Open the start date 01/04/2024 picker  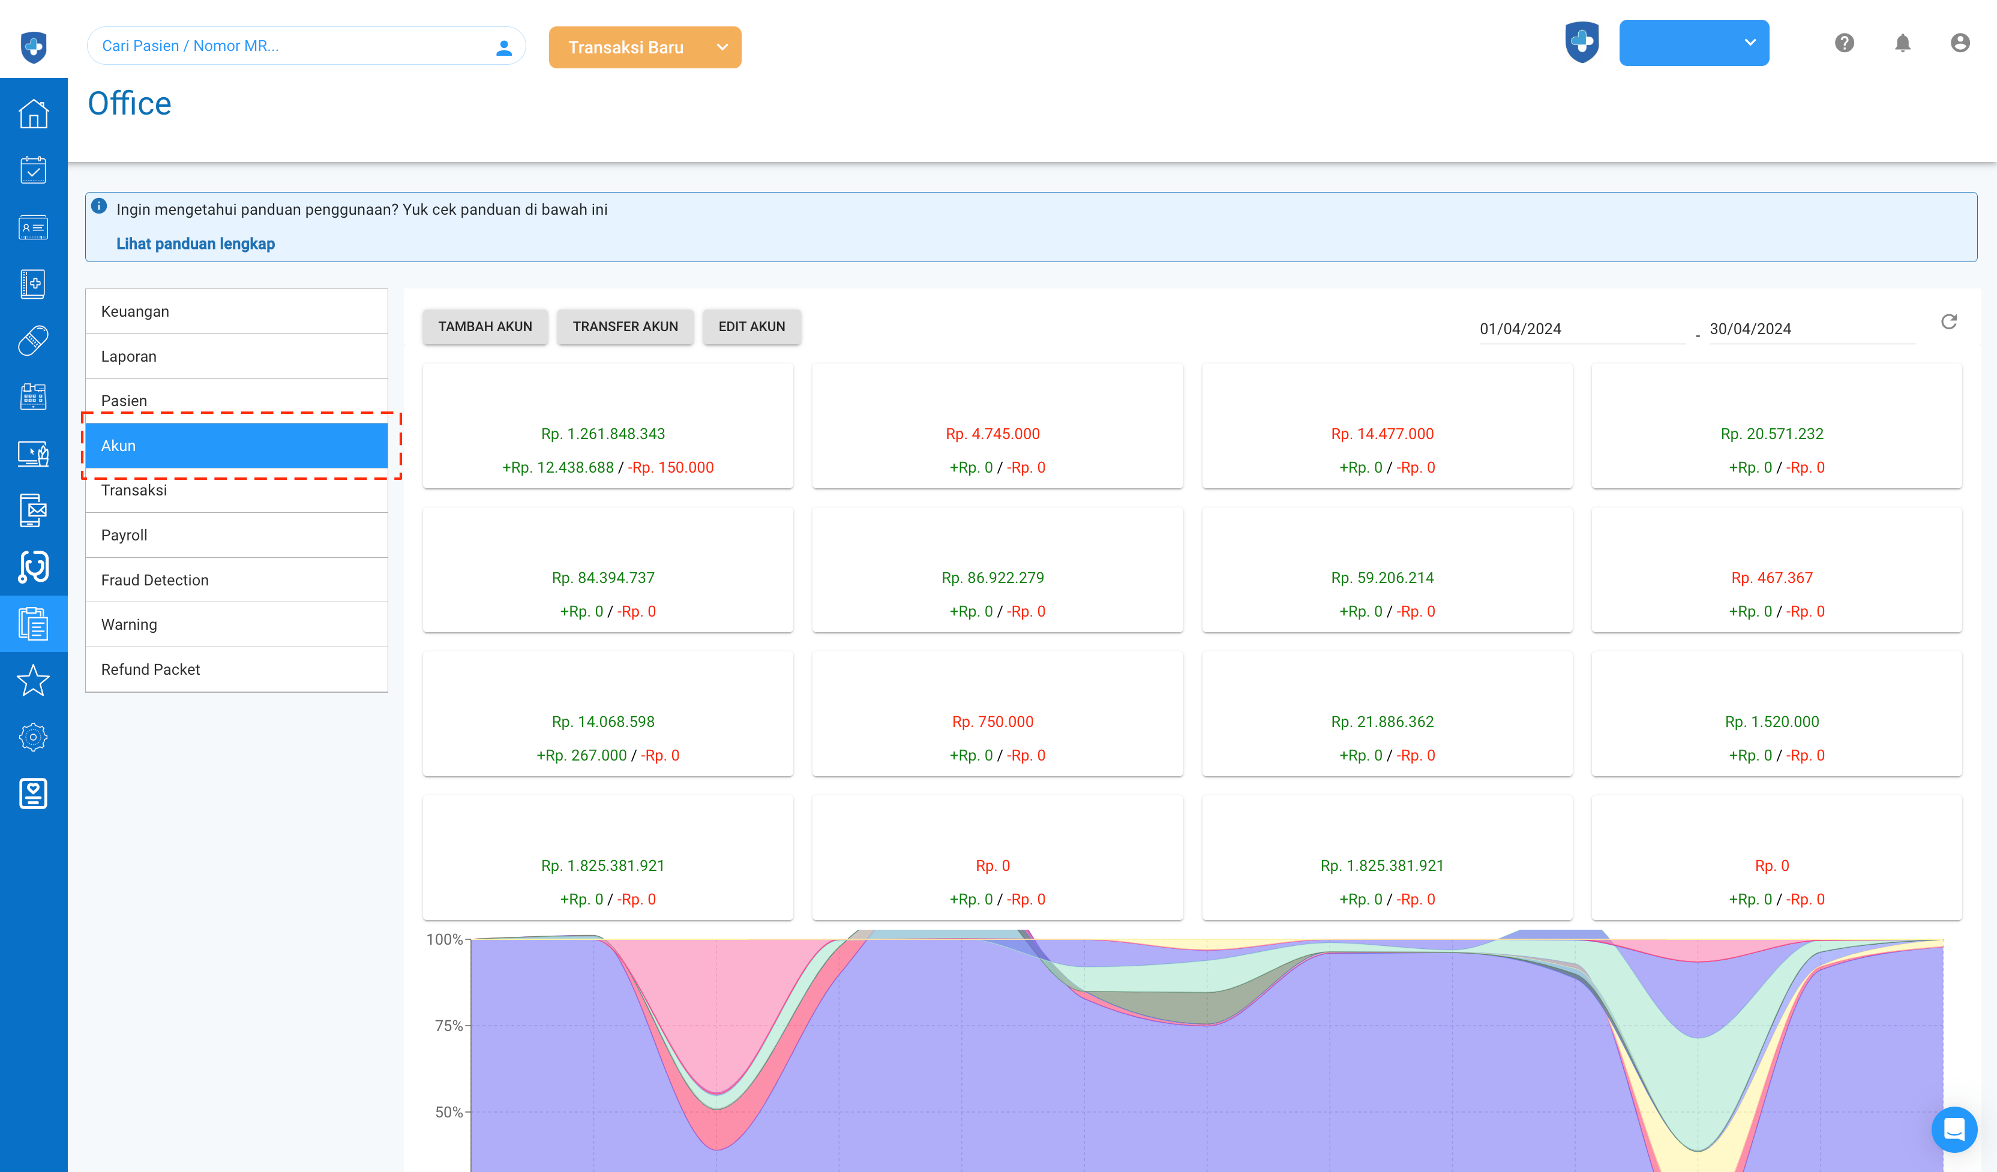[1580, 329]
